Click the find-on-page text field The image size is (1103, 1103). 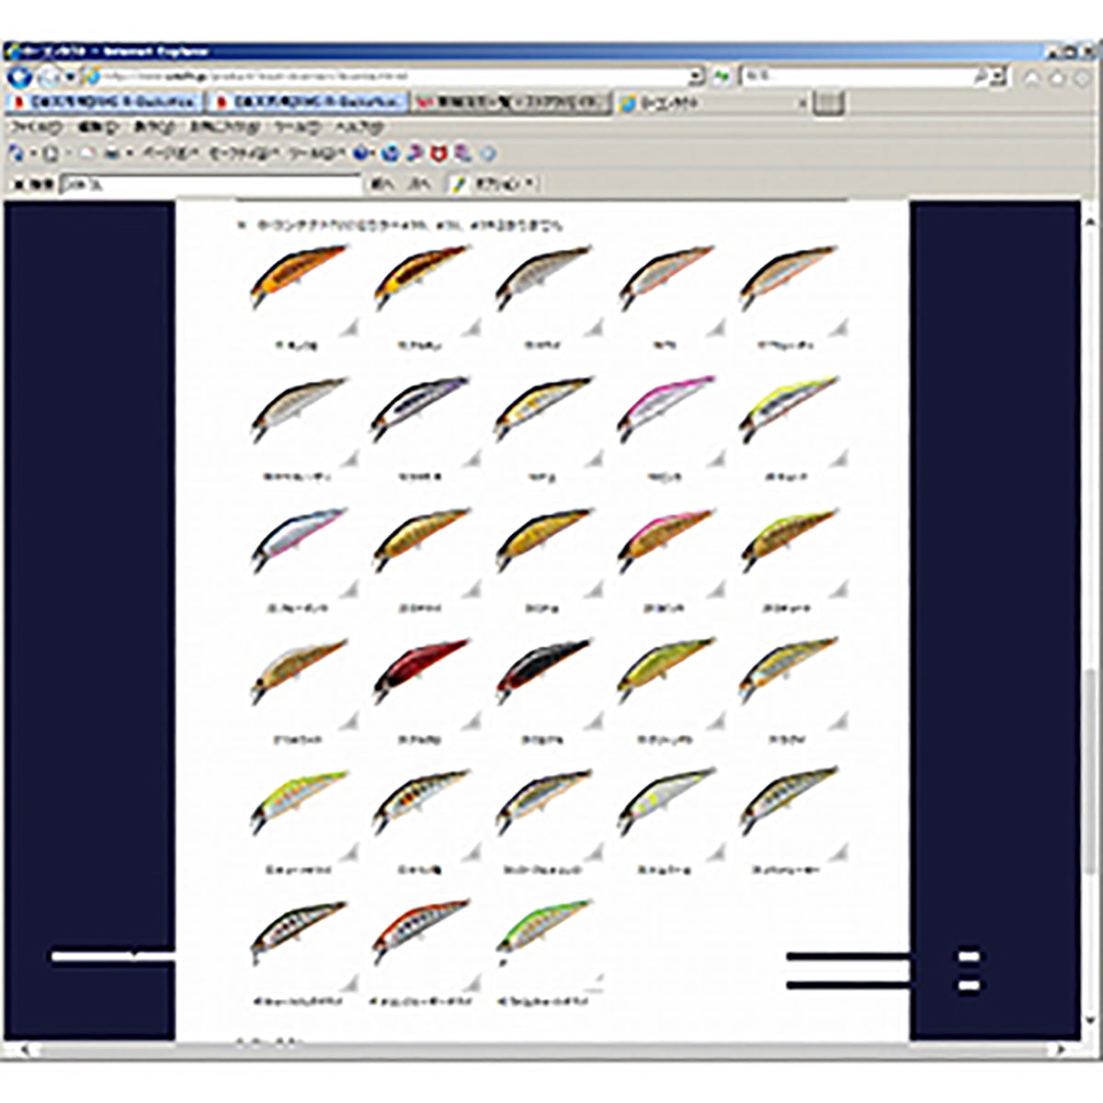coord(211,185)
